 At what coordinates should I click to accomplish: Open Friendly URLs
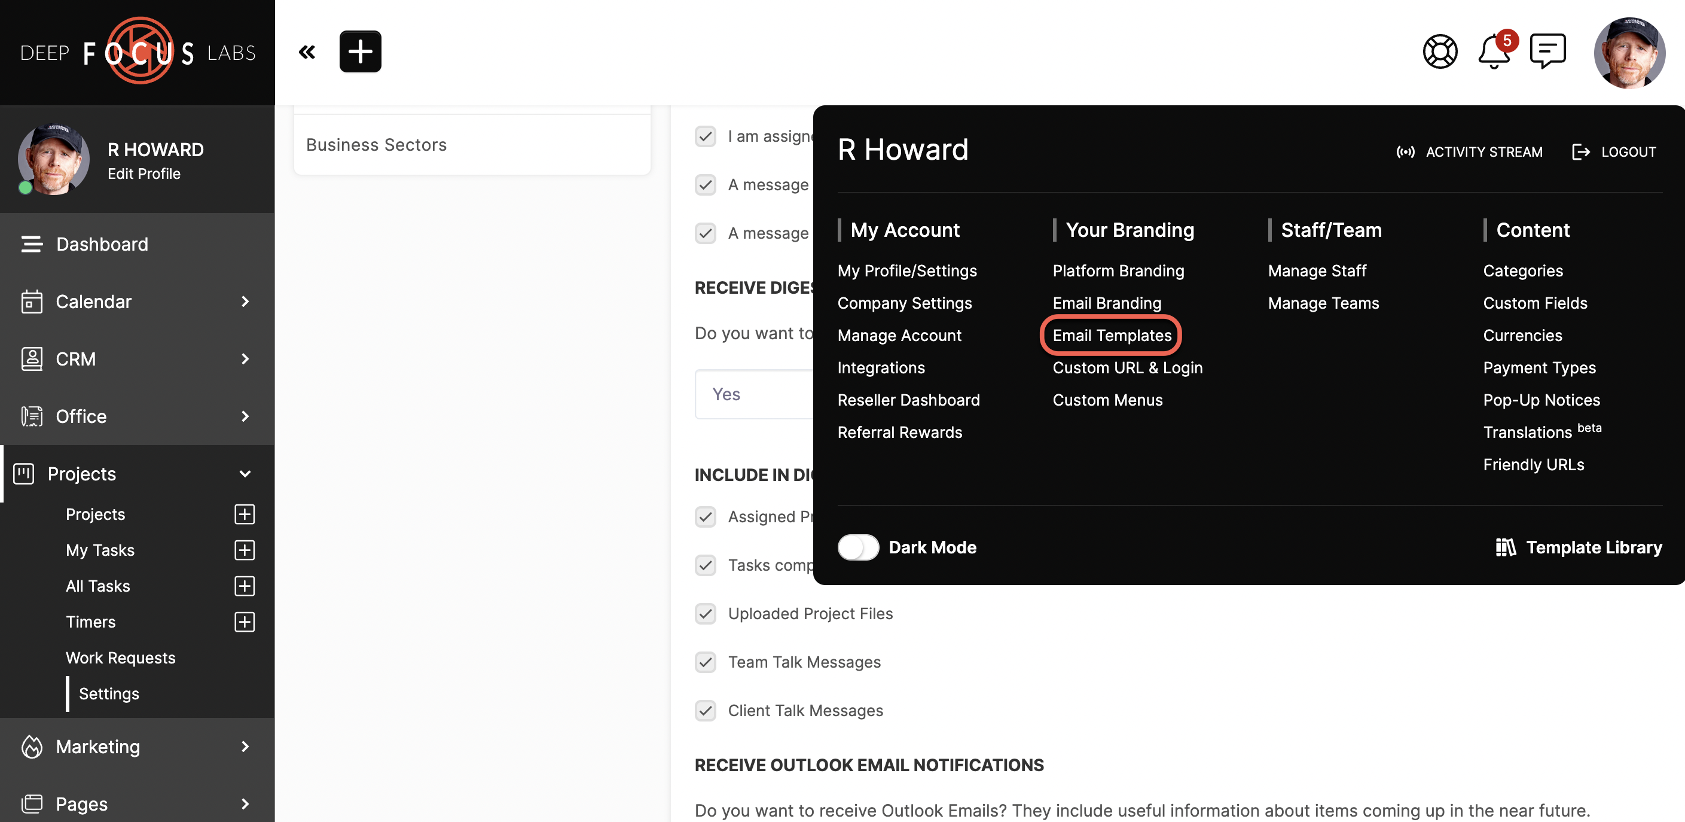pyautogui.click(x=1533, y=465)
